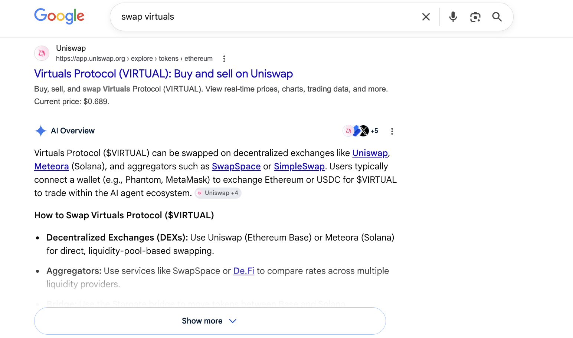Open the AI Overview source icons cluster (+5)

pyautogui.click(x=360, y=131)
